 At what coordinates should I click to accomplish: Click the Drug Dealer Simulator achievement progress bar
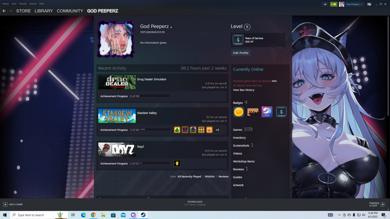tap(155, 96)
